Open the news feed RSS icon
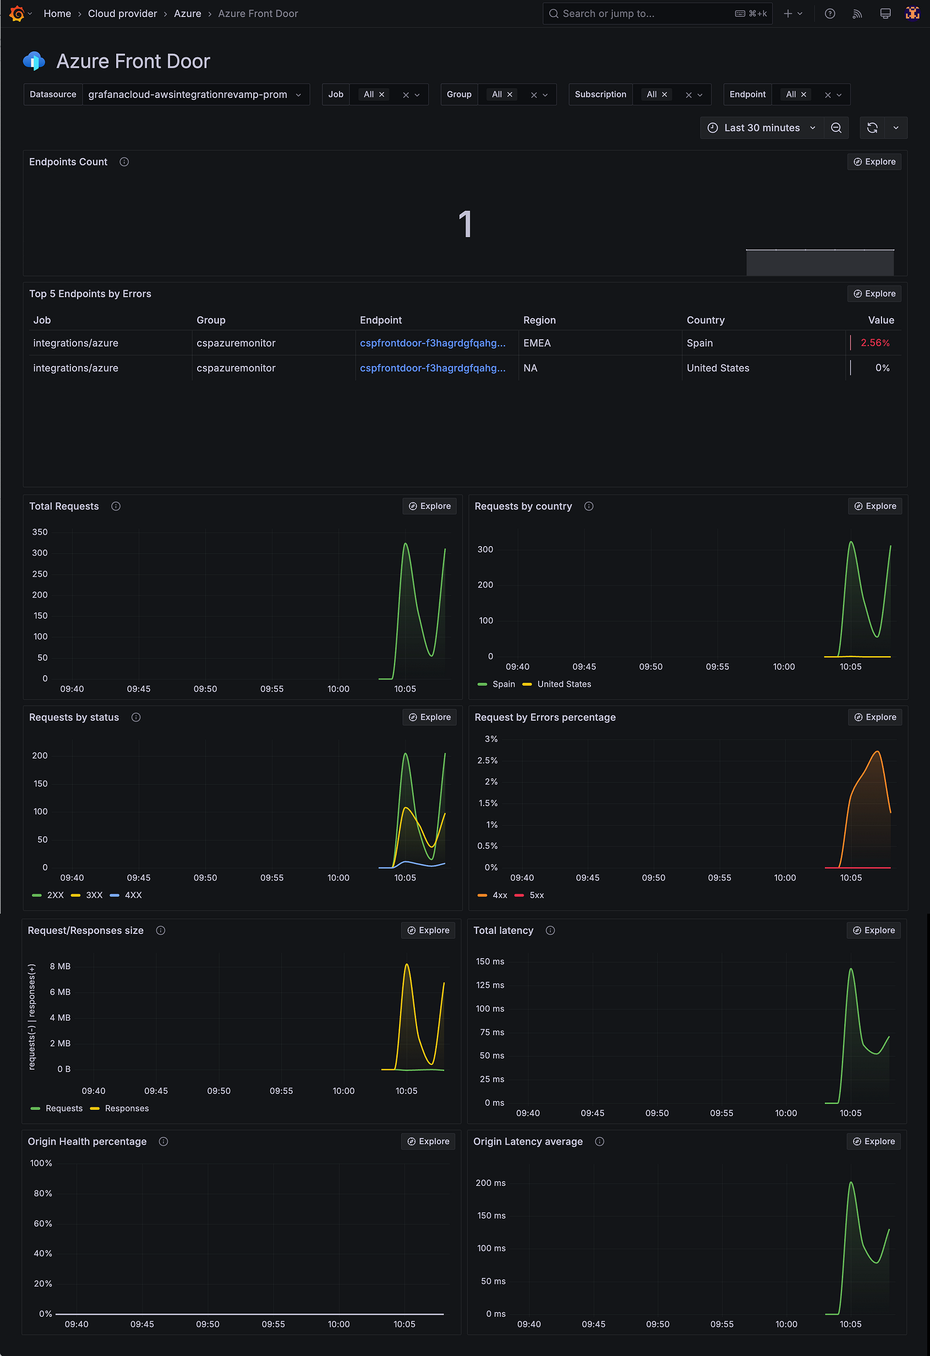 pos(856,13)
